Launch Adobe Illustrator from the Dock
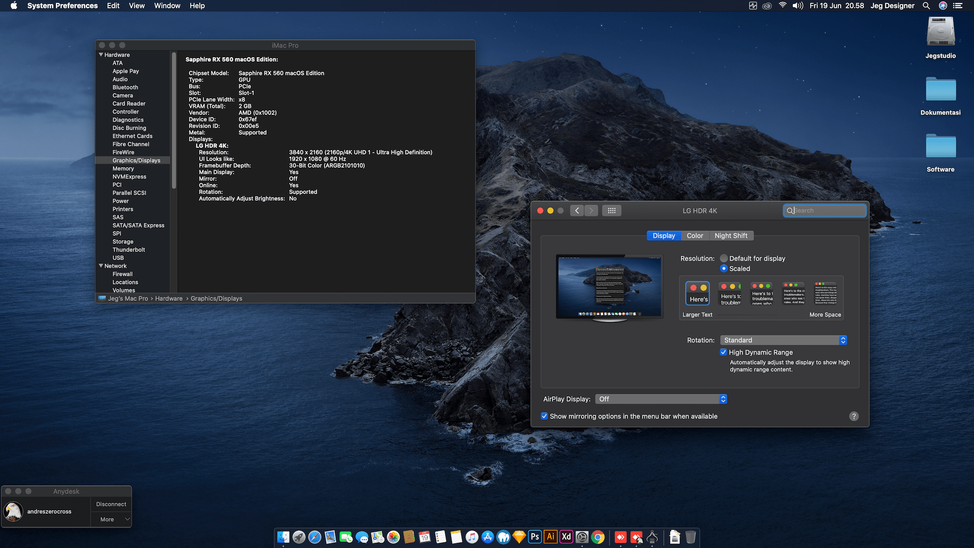This screenshot has height=548, width=974. tap(550, 537)
